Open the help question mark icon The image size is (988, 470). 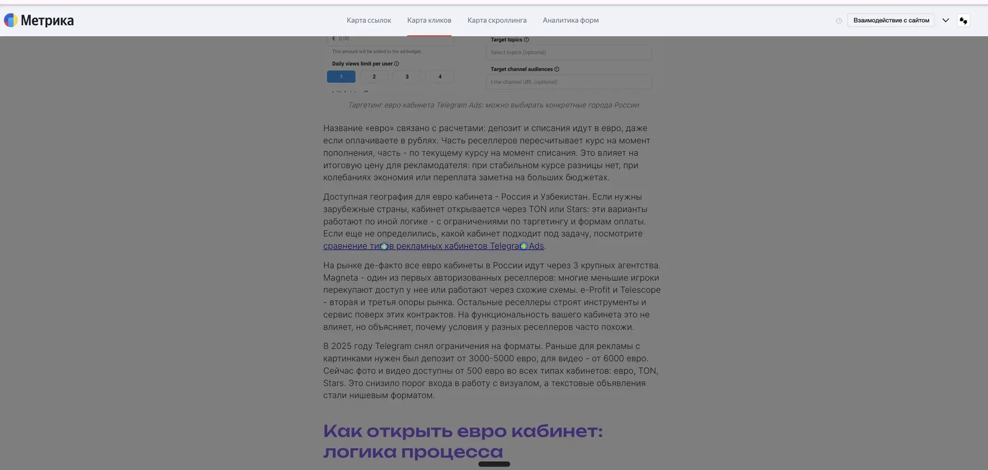click(839, 21)
